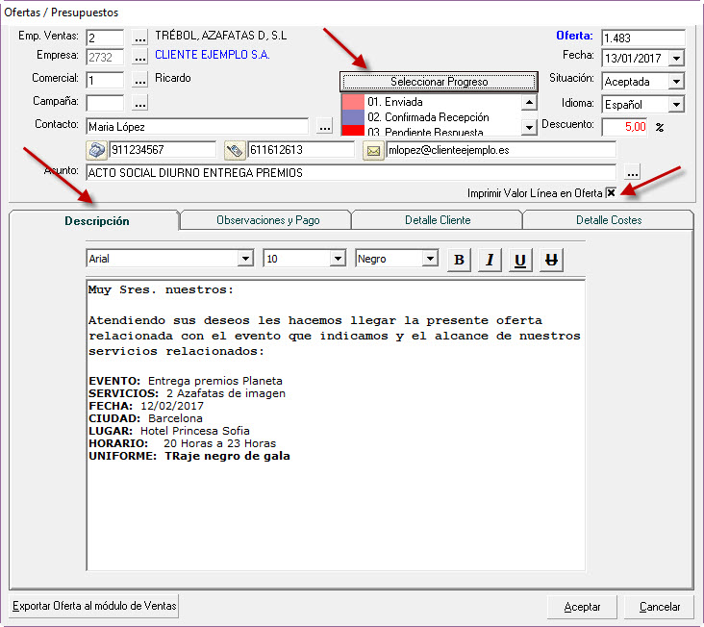Click 'HORARIO: 20 Horas a 23 Horas' line
The height and width of the screenshot is (627, 704).
click(183, 443)
